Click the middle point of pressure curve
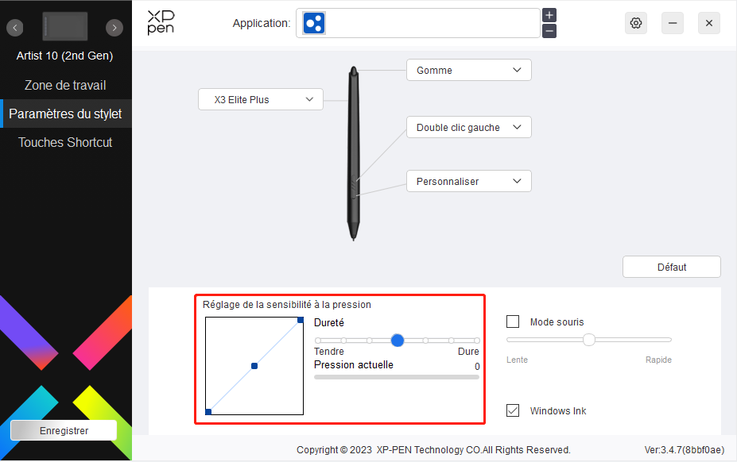Viewport: 737px width, 462px height. (254, 366)
